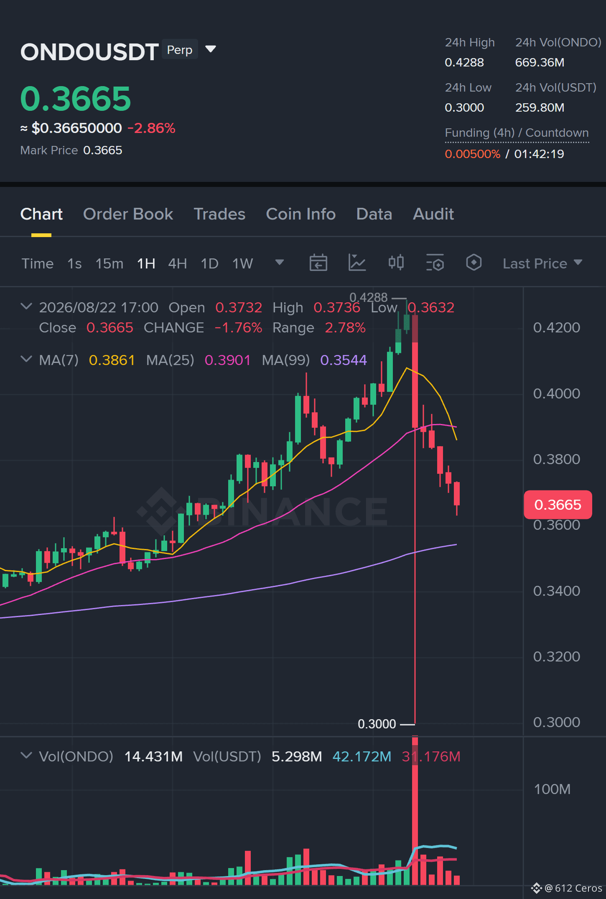Click the ONDOUSDT symbol title
The image size is (606, 899).
[x=89, y=52]
